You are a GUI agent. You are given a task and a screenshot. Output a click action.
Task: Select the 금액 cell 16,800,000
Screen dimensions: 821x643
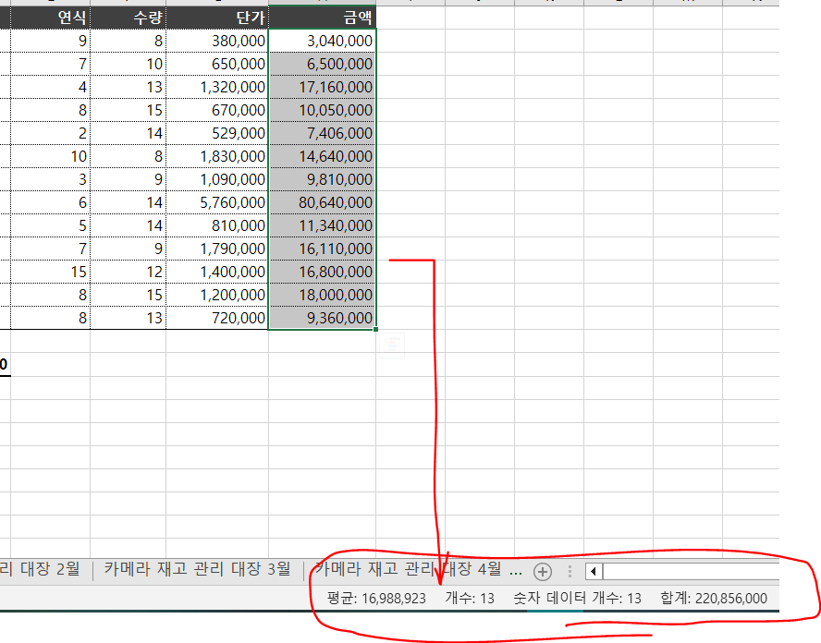click(x=322, y=272)
